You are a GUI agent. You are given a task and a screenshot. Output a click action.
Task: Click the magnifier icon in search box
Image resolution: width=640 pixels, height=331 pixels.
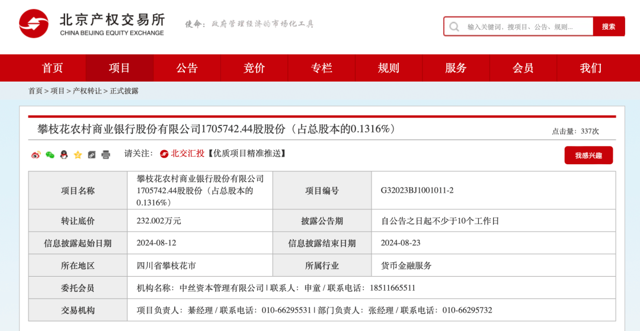454,27
